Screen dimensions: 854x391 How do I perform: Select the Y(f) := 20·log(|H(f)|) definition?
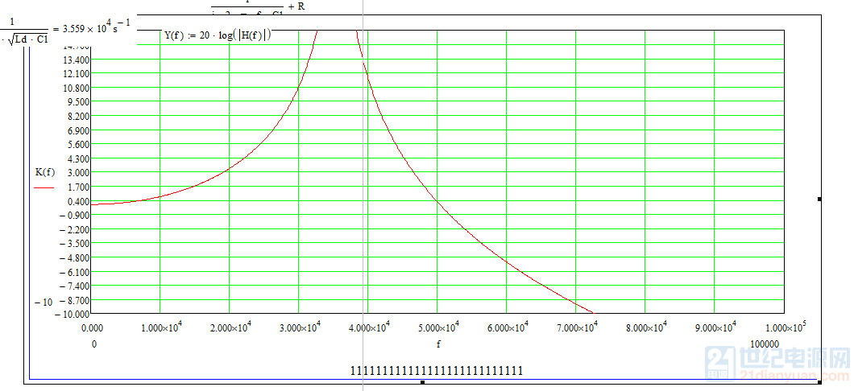point(218,35)
